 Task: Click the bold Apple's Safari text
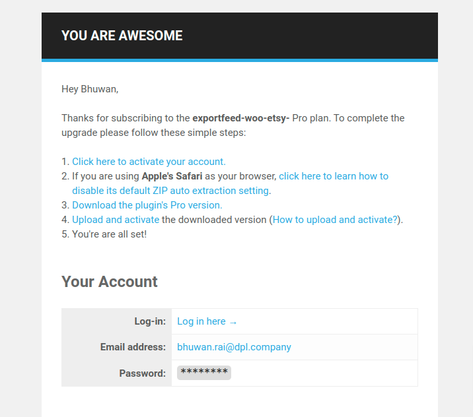(x=172, y=176)
